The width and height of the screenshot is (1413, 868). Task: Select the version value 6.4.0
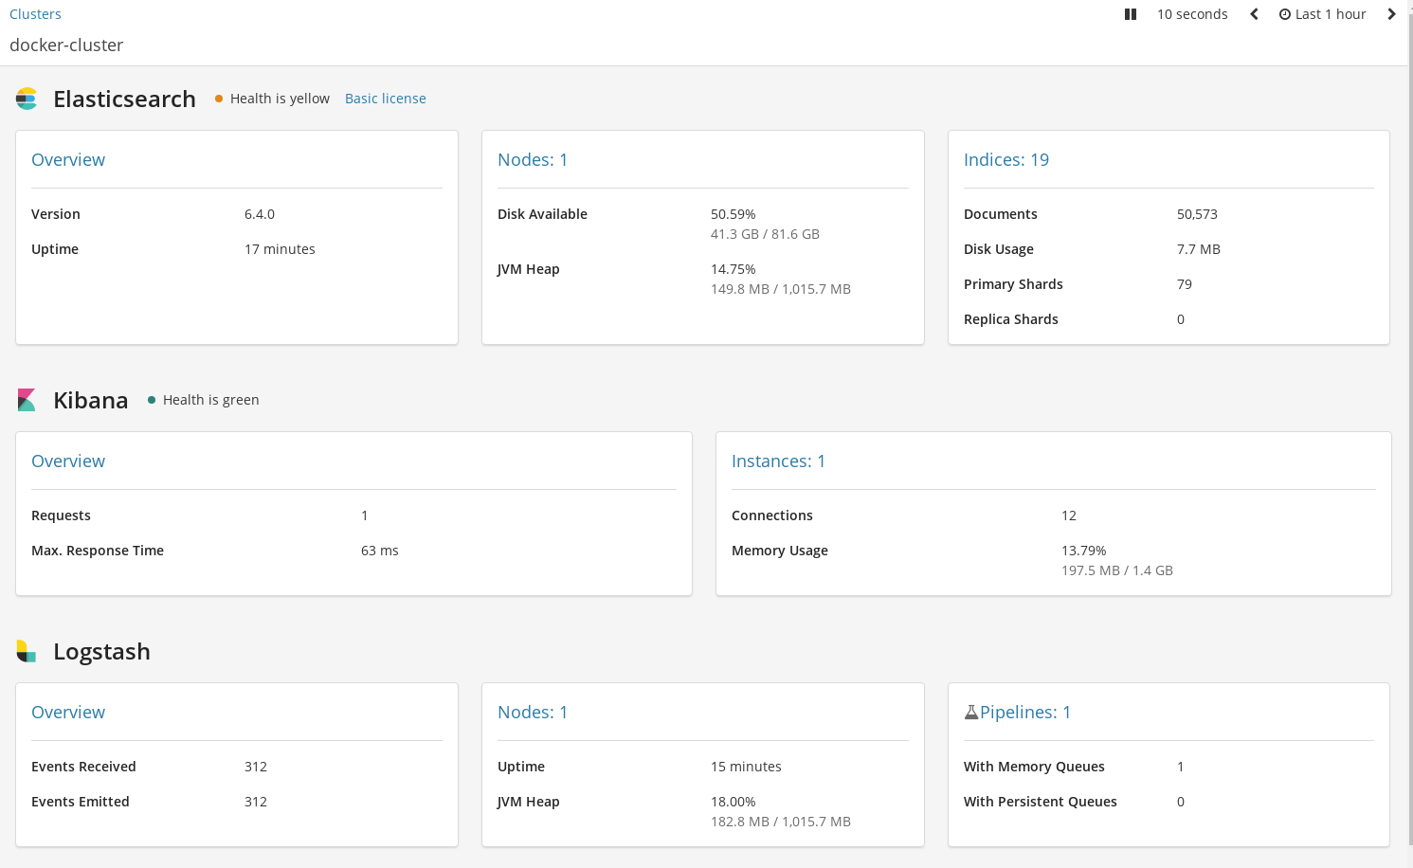click(x=260, y=214)
